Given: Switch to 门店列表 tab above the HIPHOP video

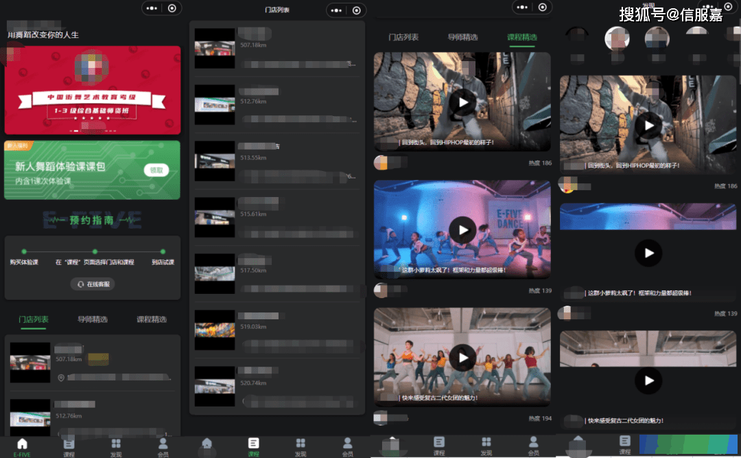Looking at the screenshot, I should (403, 37).
